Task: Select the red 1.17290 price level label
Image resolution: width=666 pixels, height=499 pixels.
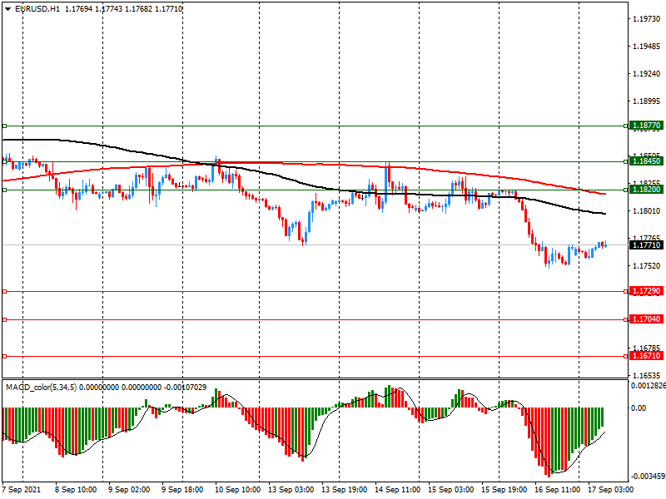Action: click(647, 290)
